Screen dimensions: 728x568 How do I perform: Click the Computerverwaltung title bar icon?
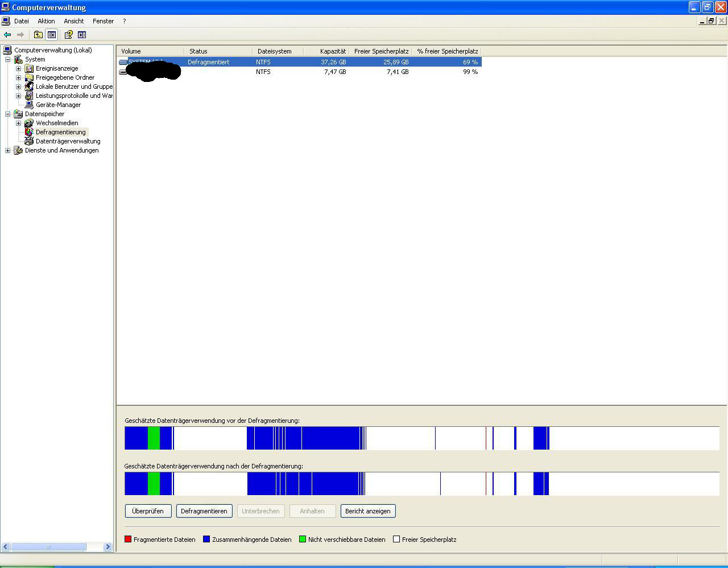pyautogui.click(x=5, y=7)
